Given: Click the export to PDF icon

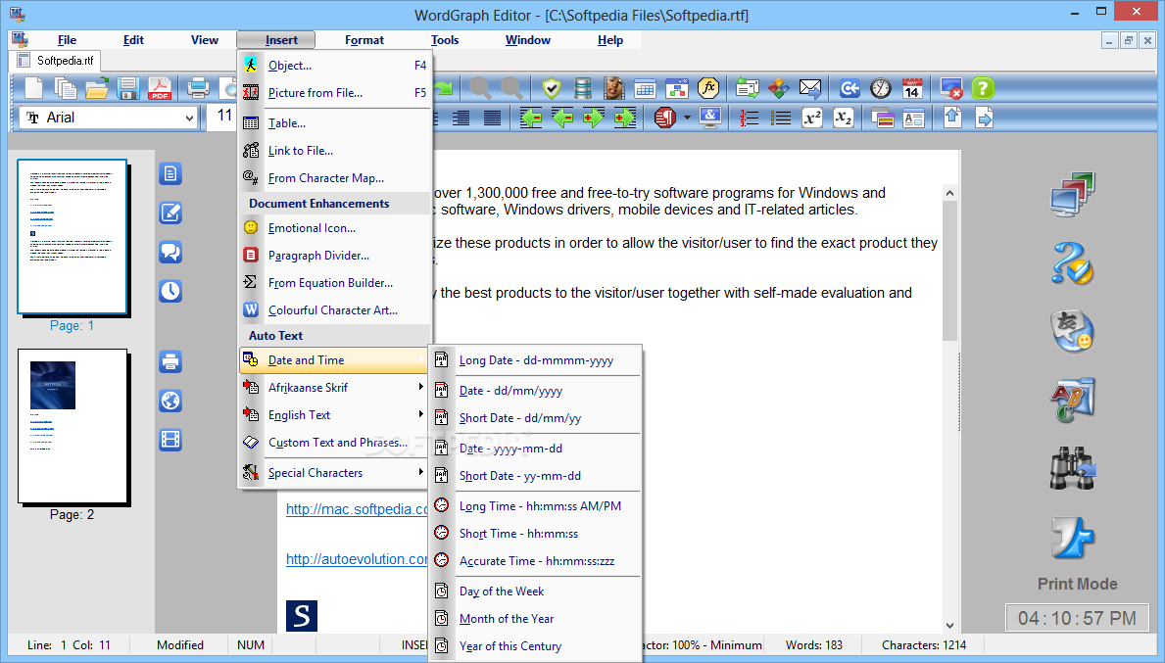Looking at the screenshot, I should coord(160,88).
